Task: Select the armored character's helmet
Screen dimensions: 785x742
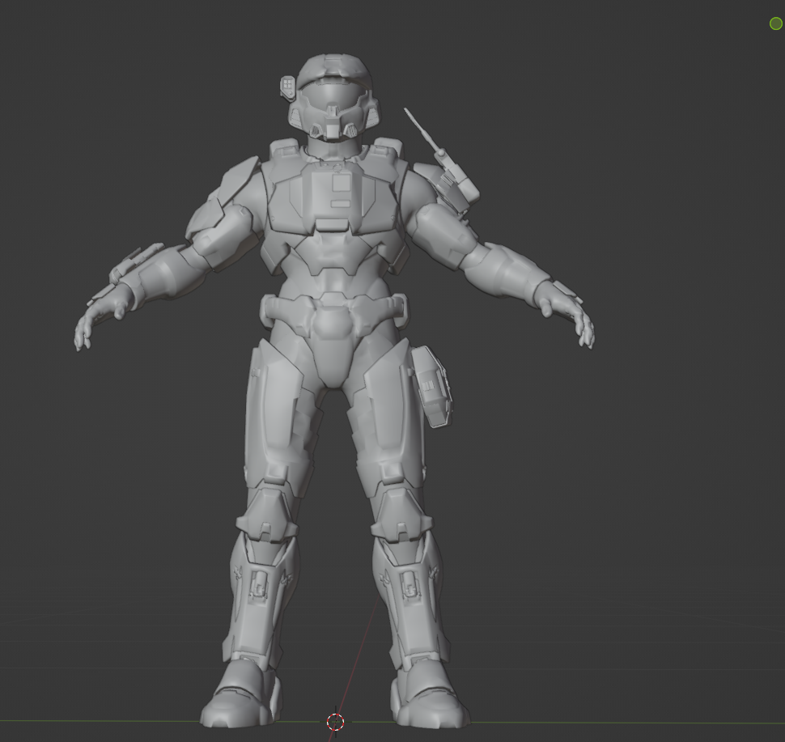Action: [x=333, y=98]
